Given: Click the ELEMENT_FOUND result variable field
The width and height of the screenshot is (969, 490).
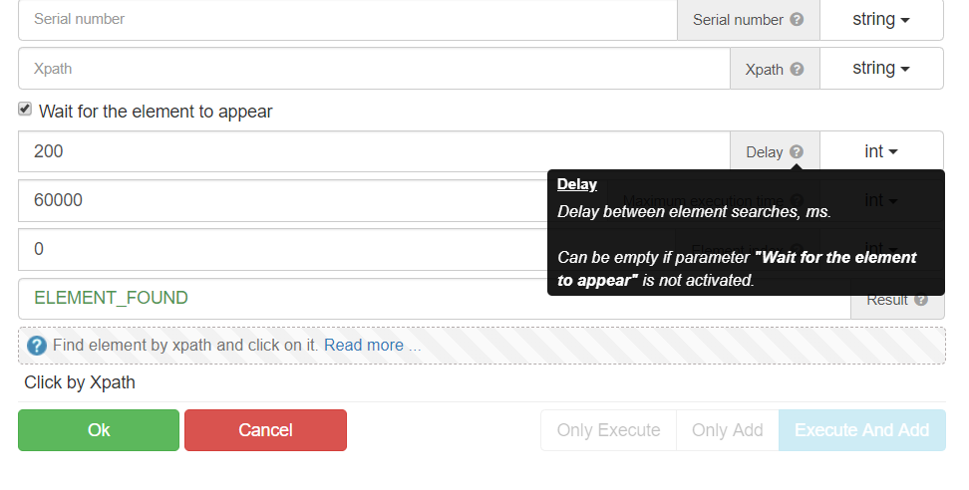Looking at the screenshot, I should tap(279, 298).
